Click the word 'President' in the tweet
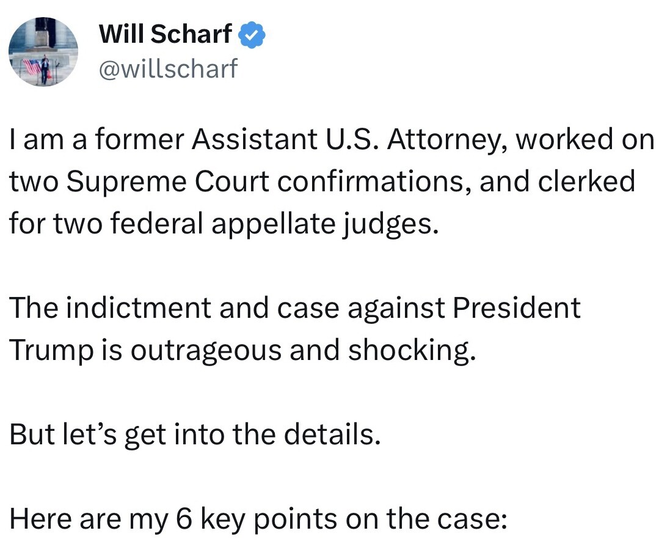The height and width of the screenshot is (547, 659). pyautogui.click(x=517, y=308)
